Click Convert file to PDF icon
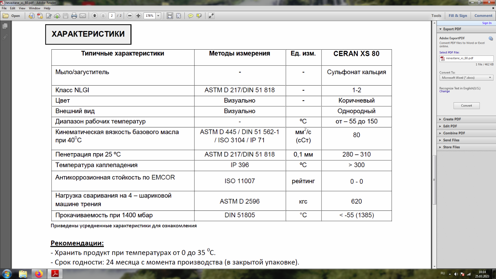 31,16
